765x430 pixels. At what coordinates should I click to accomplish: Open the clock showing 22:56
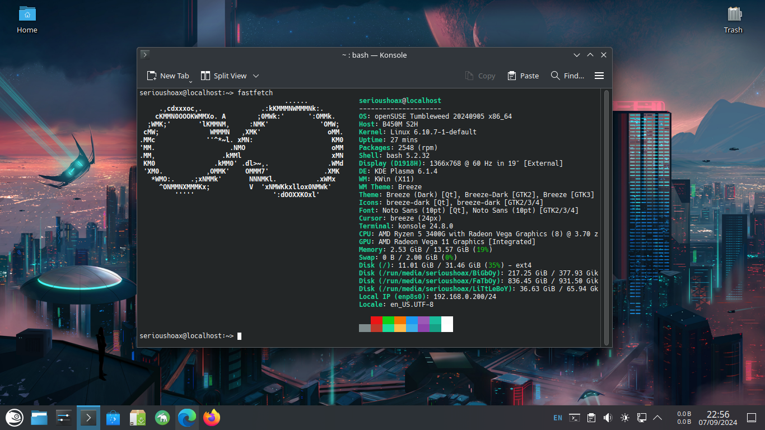click(717, 418)
